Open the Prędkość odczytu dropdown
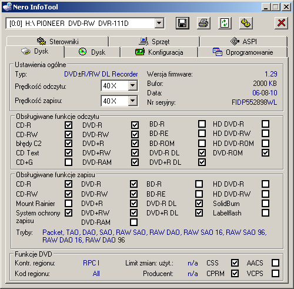The height and width of the screenshot is (289, 294). point(133,85)
